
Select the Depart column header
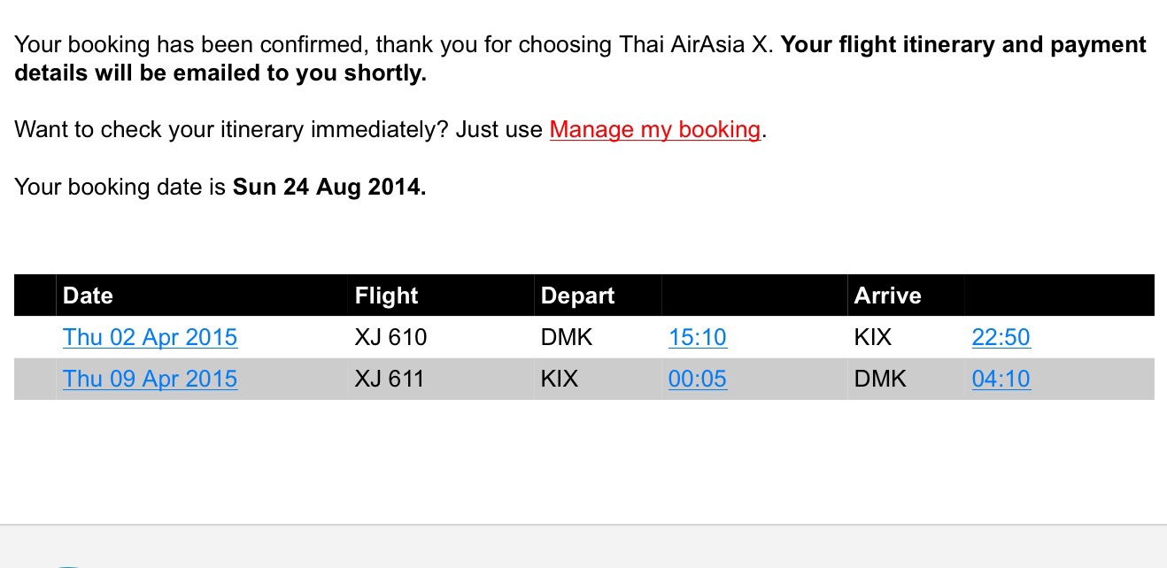(577, 296)
